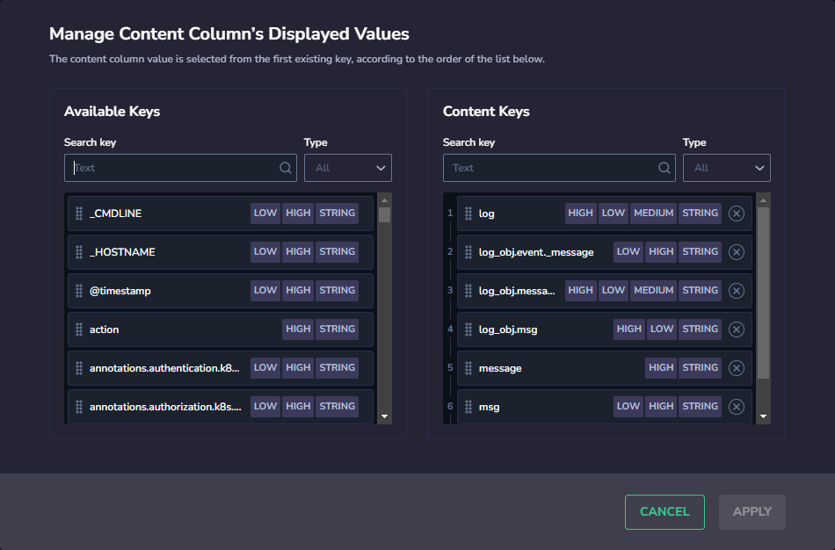Remove the message key from Content Keys
This screenshot has height=550, width=835.
[737, 368]
